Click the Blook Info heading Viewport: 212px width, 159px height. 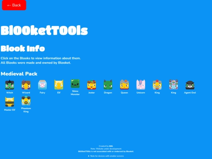tap(23, 48)
